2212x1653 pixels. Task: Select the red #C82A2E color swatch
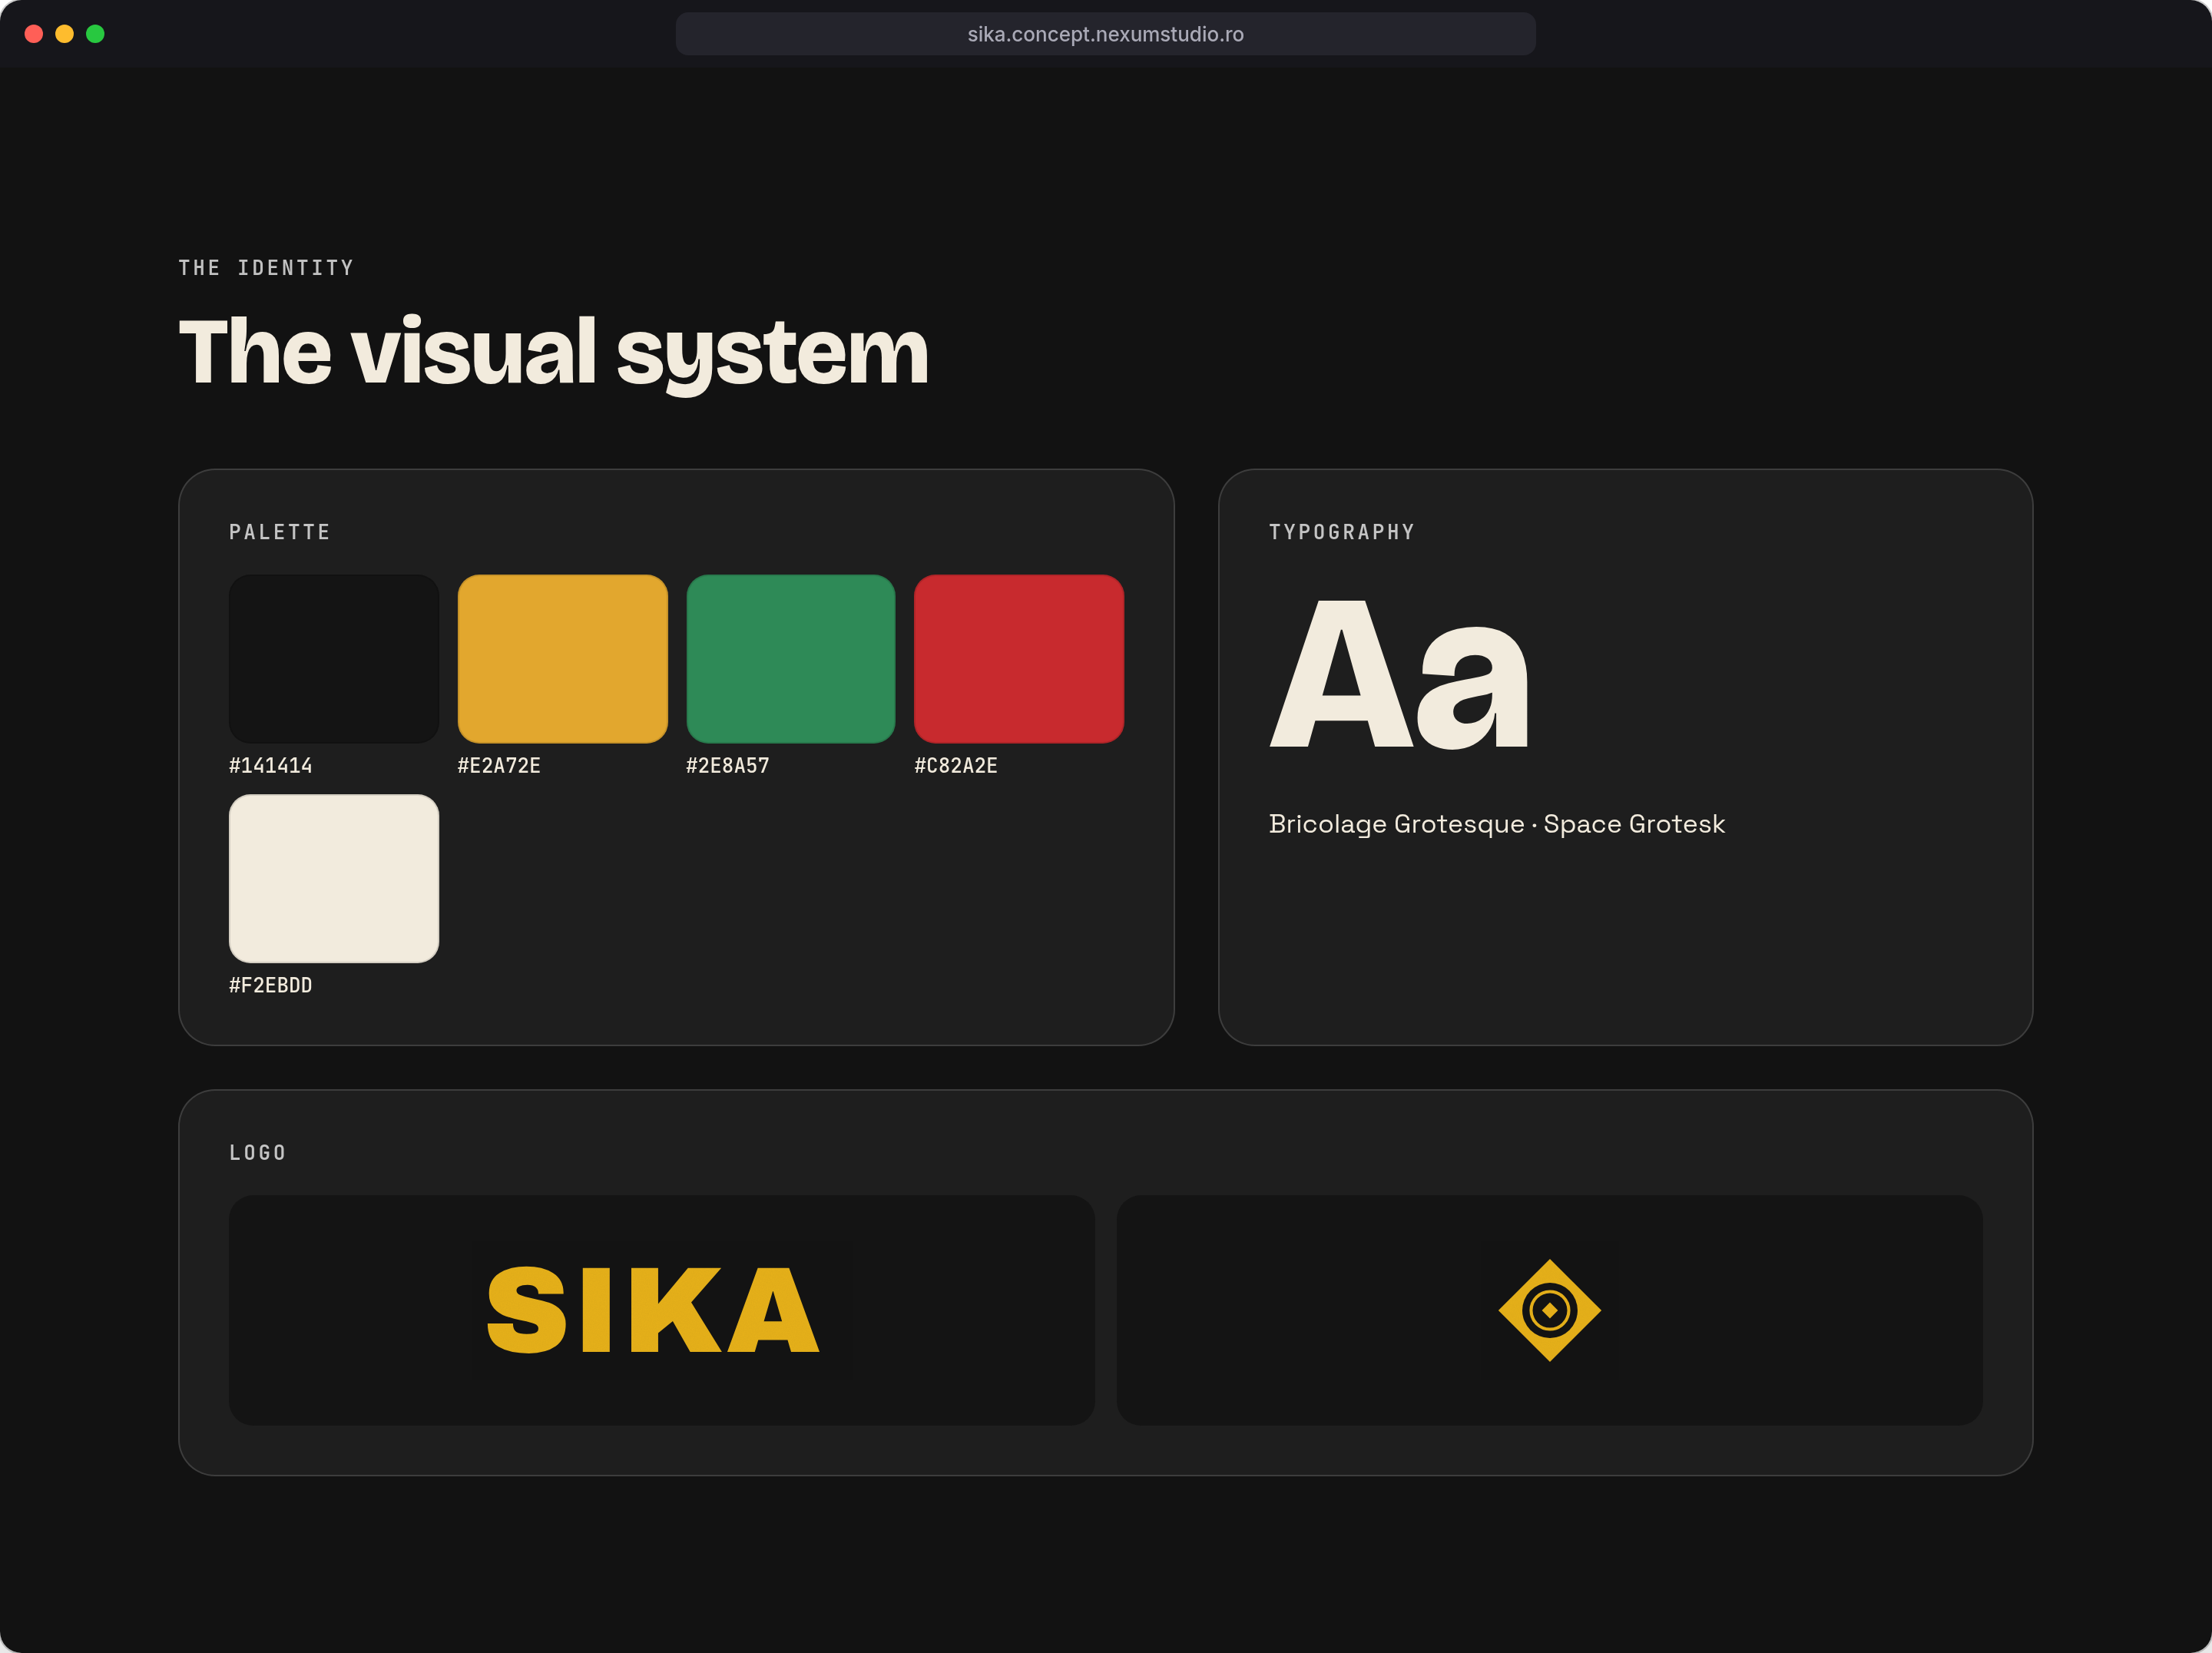point(1019,658)
